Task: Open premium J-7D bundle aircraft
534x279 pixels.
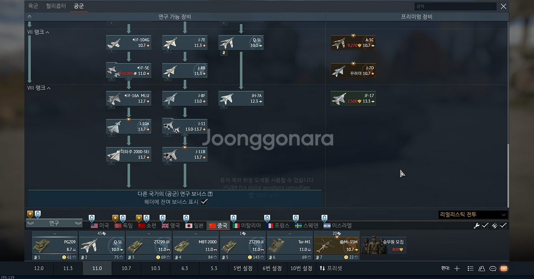Action: tap(353, 70)
